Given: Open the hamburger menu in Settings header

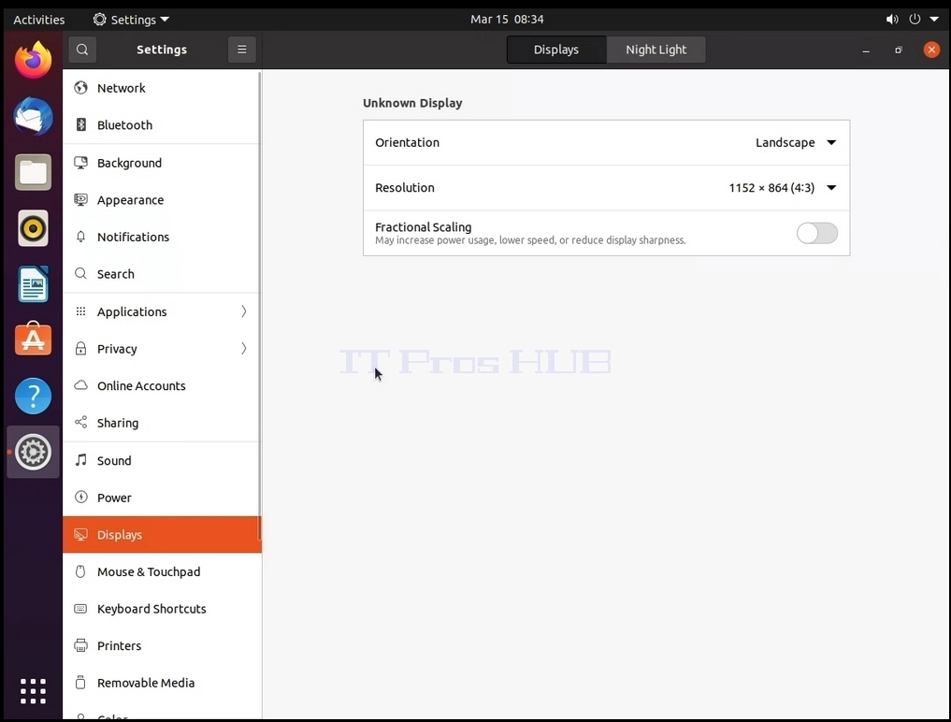Looking at the screenshot, I should (x=241, y=50).
